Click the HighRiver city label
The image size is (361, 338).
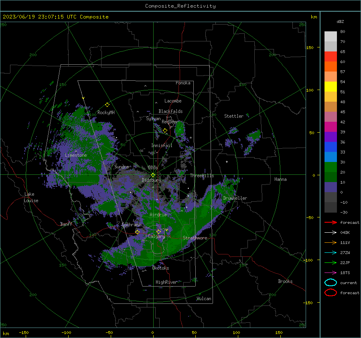(x=166, y=282)
